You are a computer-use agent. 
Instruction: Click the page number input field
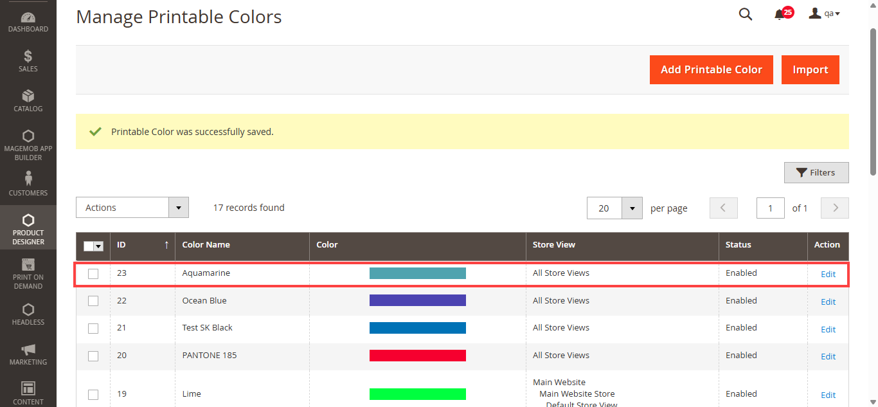coord(770,208)
